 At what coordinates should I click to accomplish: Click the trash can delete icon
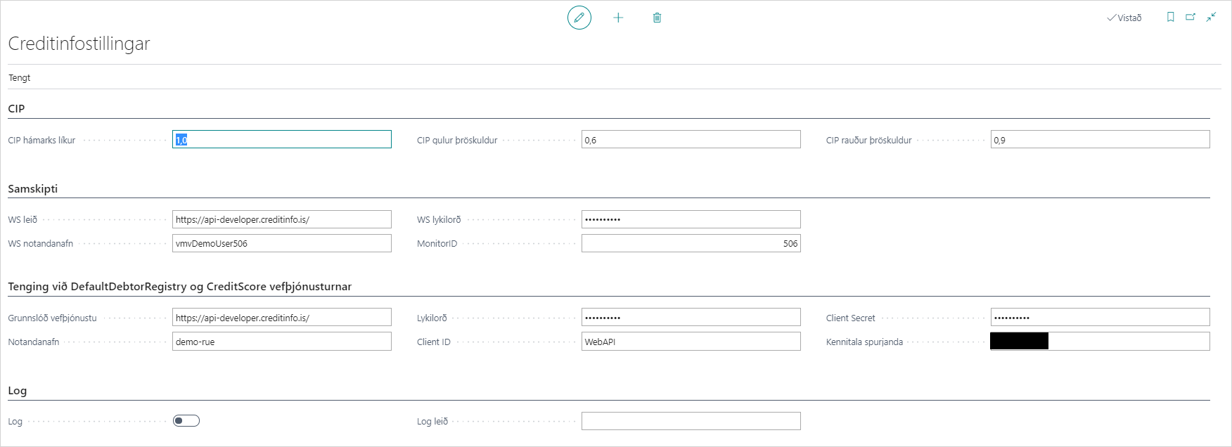pos(657,18)
